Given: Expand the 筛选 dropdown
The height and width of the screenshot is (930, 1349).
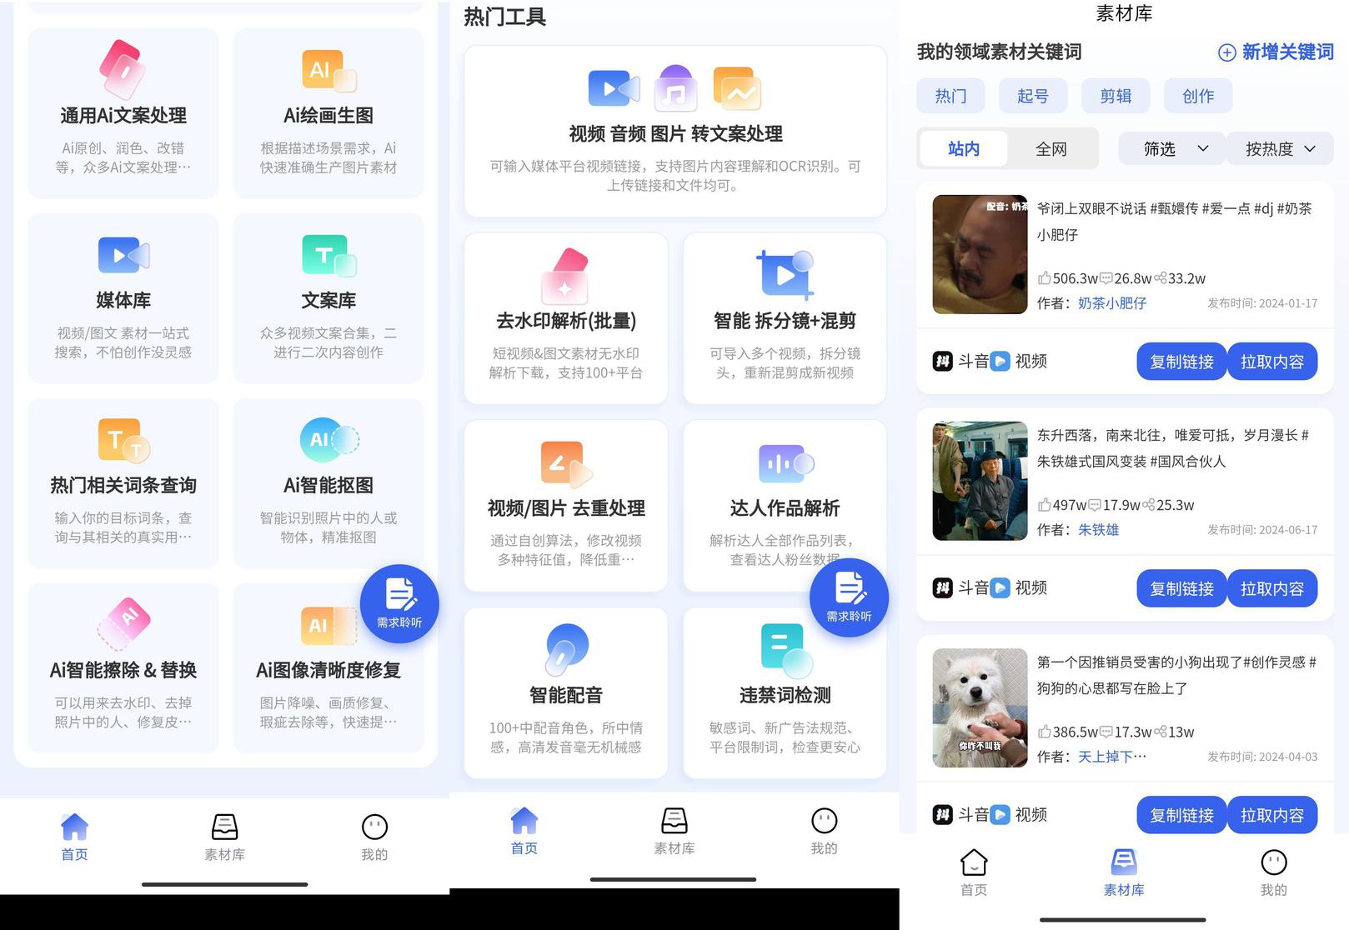Looking at the screenshot, I should coord(1171,149).
